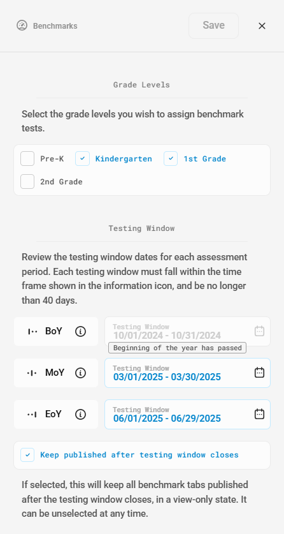Image resolution: width=284 pixels, height=534 pixels.
Task: Uncheck the 1st Grade checkbox
Action: click(171, 159)
